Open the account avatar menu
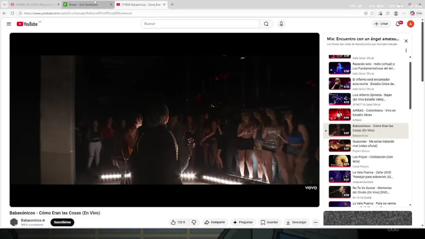425x239 pixels. tap(411, 24)
